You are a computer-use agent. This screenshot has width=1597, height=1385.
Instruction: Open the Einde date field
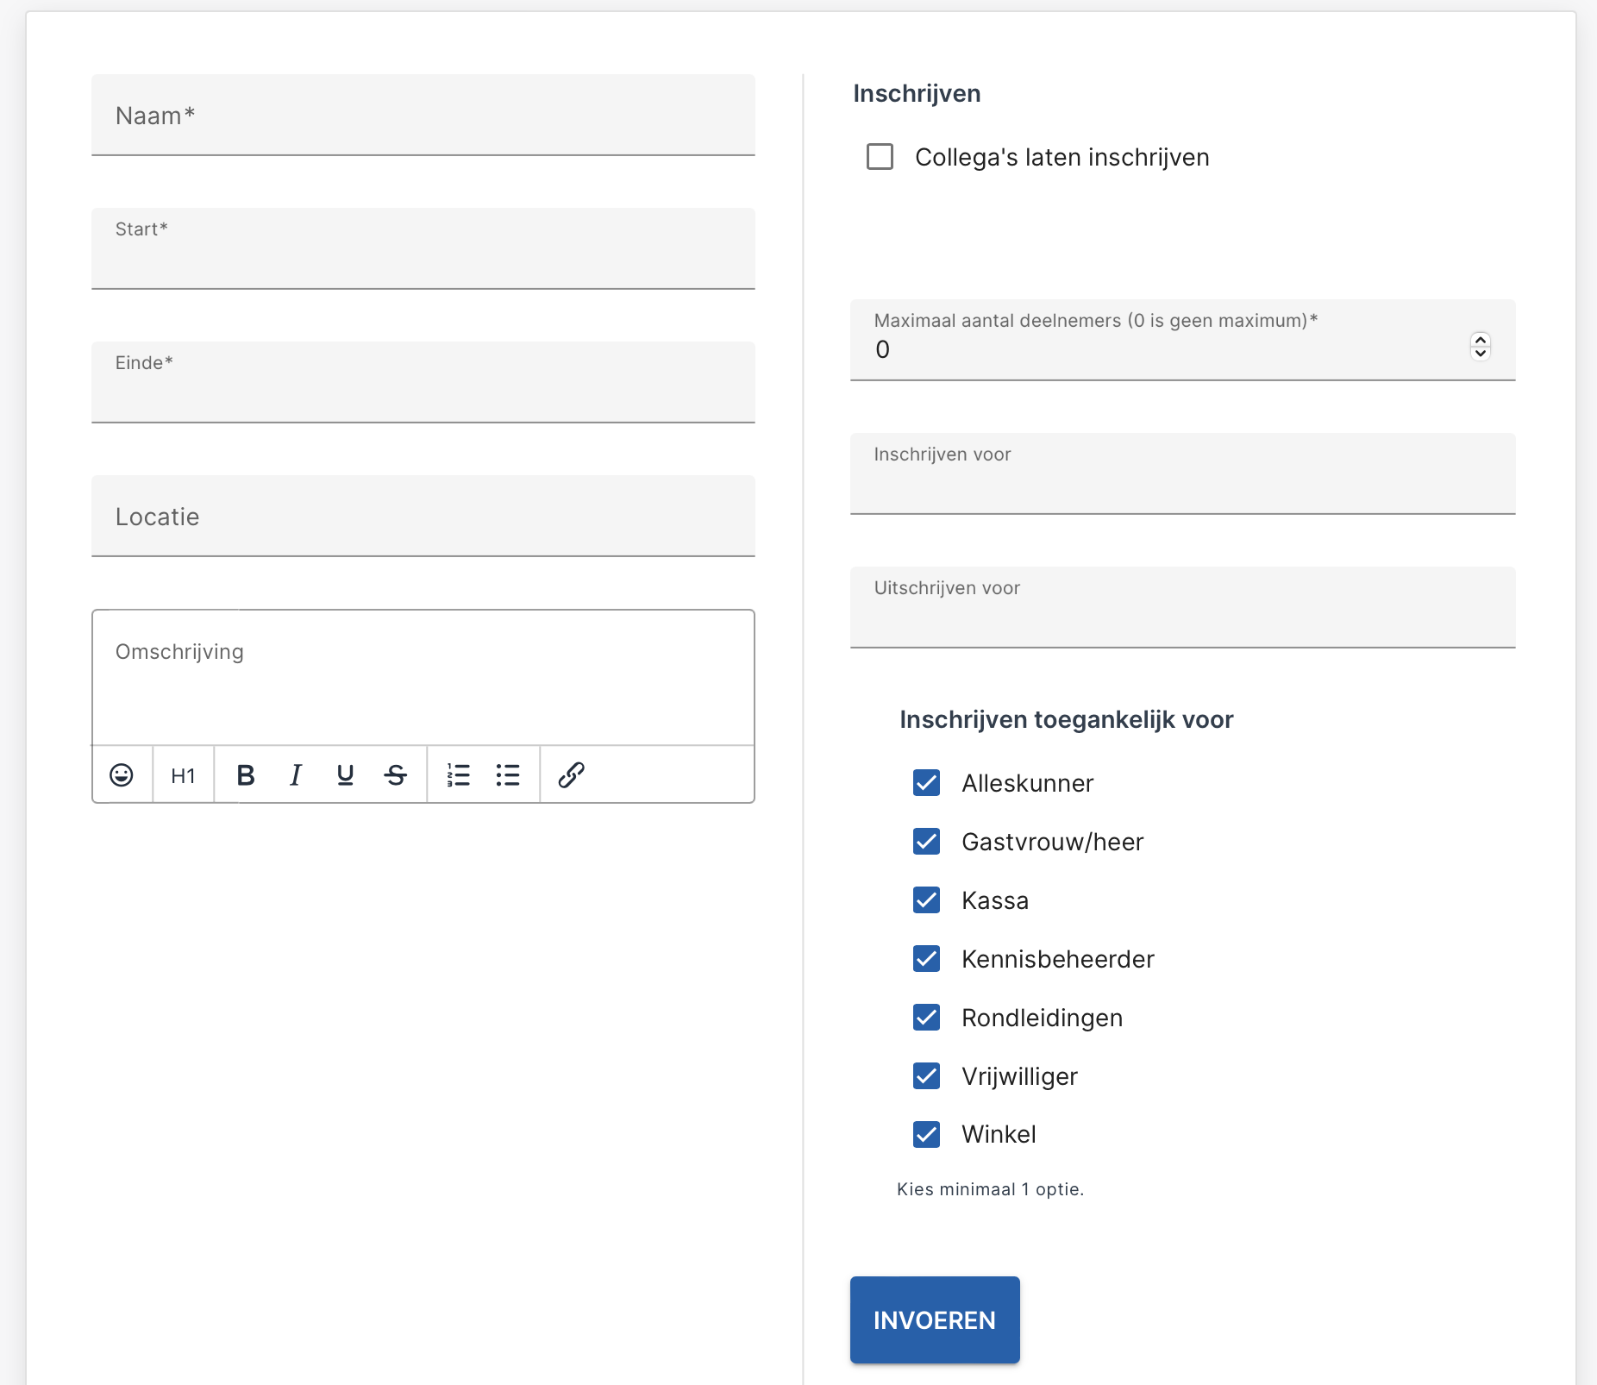click(423, 382)
